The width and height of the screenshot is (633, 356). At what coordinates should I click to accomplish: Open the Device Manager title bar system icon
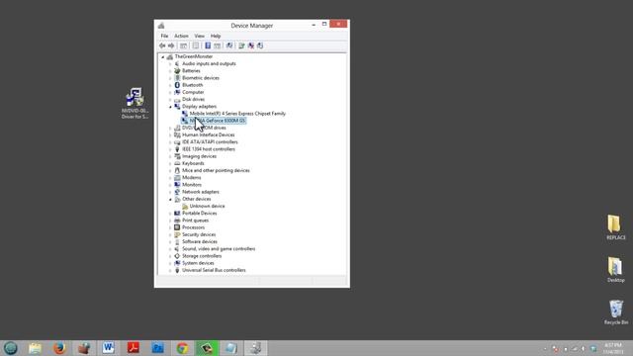(x=161, y=26)
